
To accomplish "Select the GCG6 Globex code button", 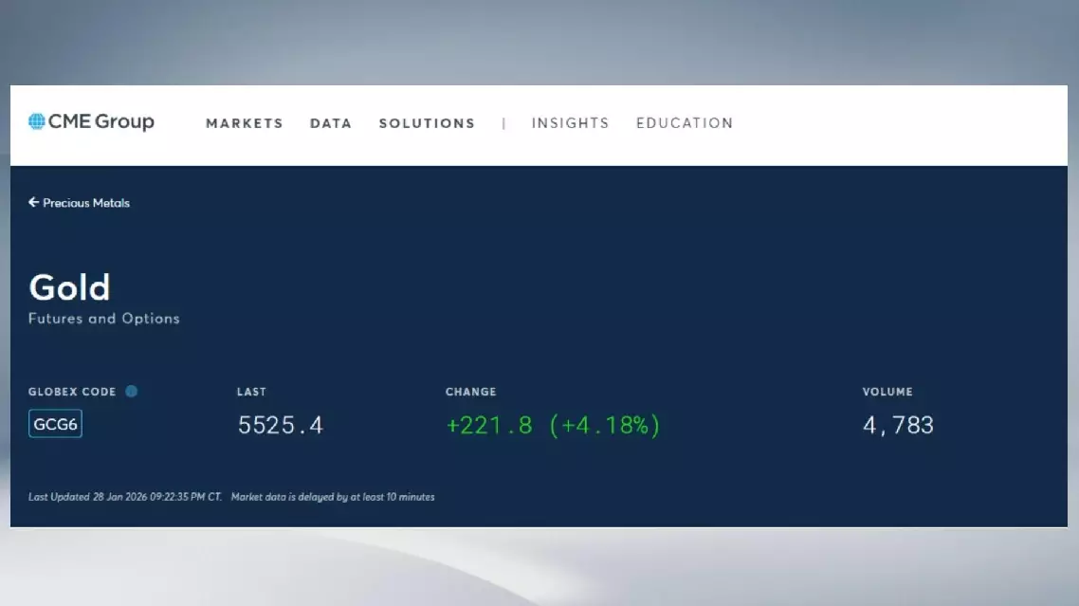I will tap(55, 425).
